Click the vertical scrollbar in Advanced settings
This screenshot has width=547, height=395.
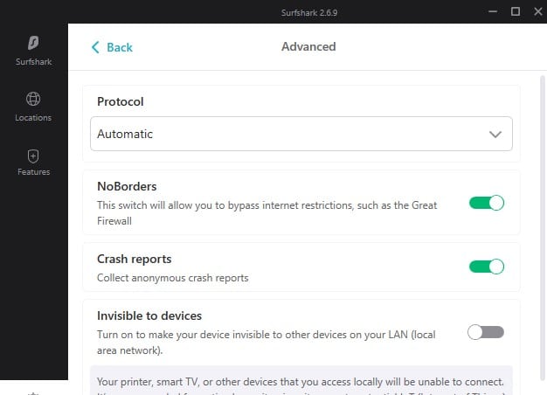coord(543,229)
